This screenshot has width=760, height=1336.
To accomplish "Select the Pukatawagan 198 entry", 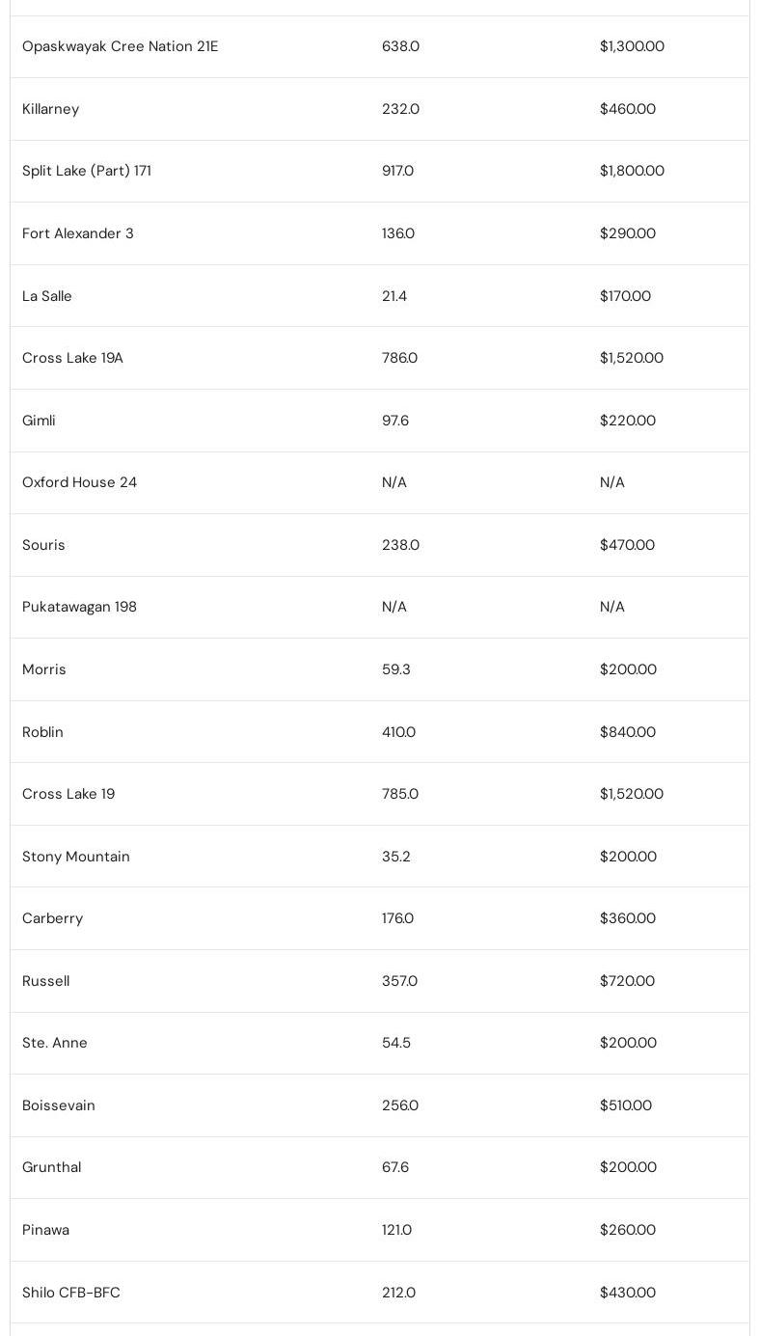I will (79, 607).
